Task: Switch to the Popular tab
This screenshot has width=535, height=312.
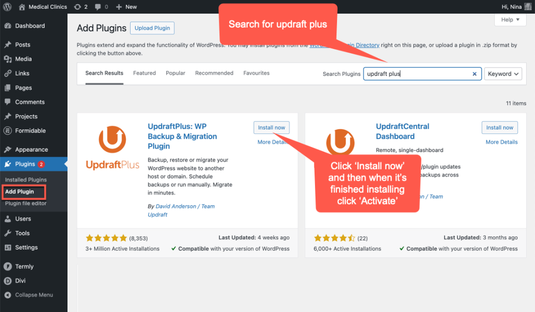Action: (x=176, y=73)
